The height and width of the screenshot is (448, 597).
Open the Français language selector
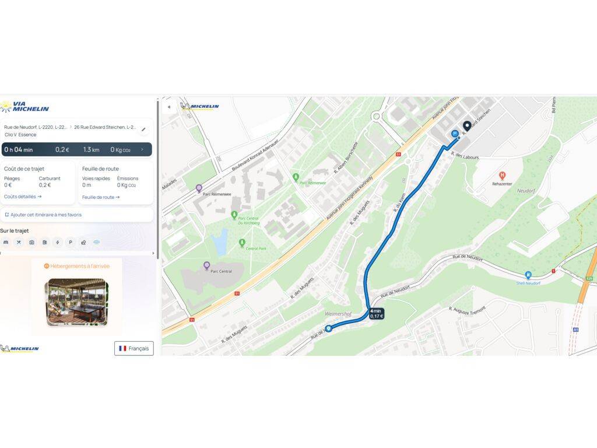(134, 348)
